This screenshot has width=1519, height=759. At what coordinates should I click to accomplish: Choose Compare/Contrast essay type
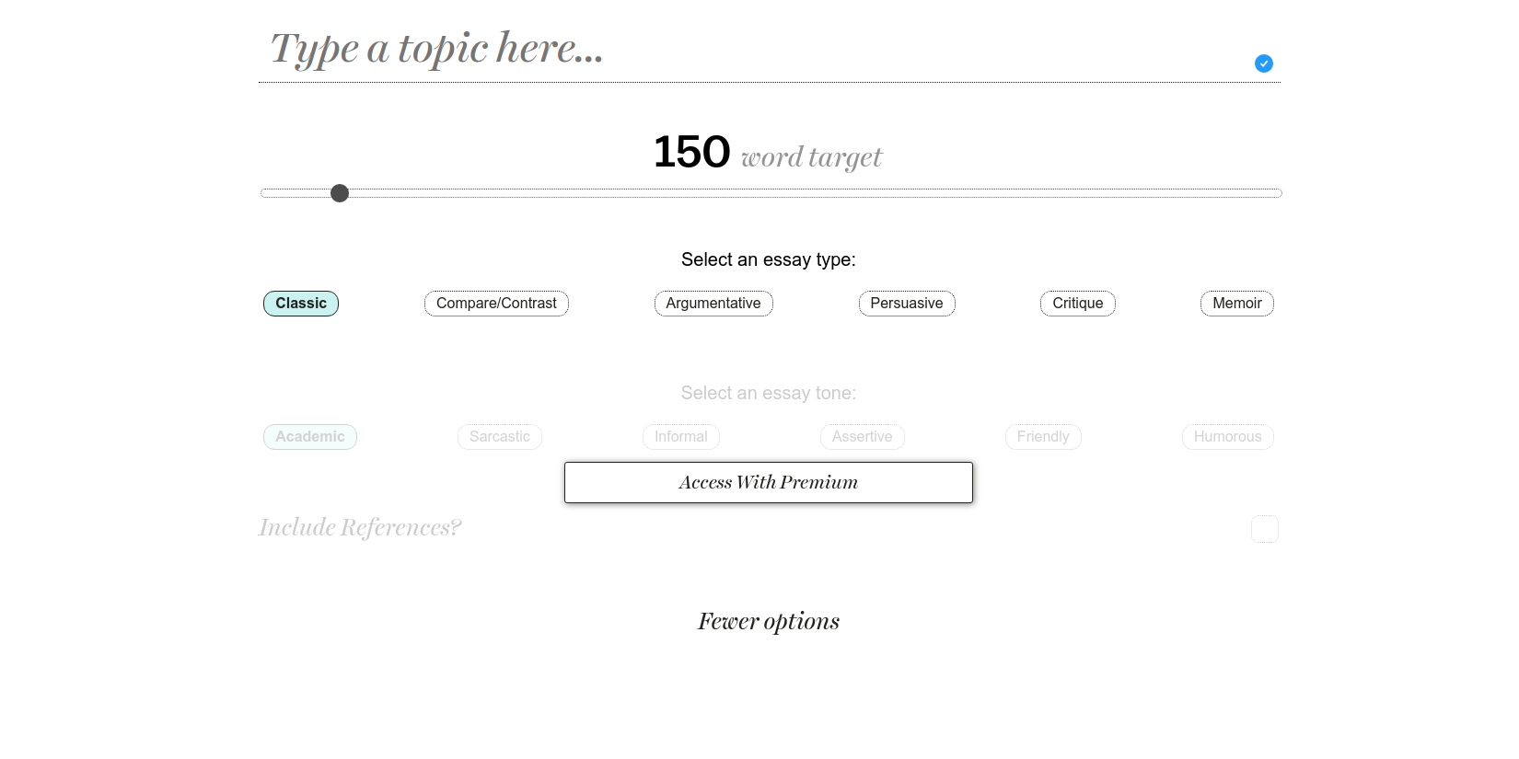[496, 304]
